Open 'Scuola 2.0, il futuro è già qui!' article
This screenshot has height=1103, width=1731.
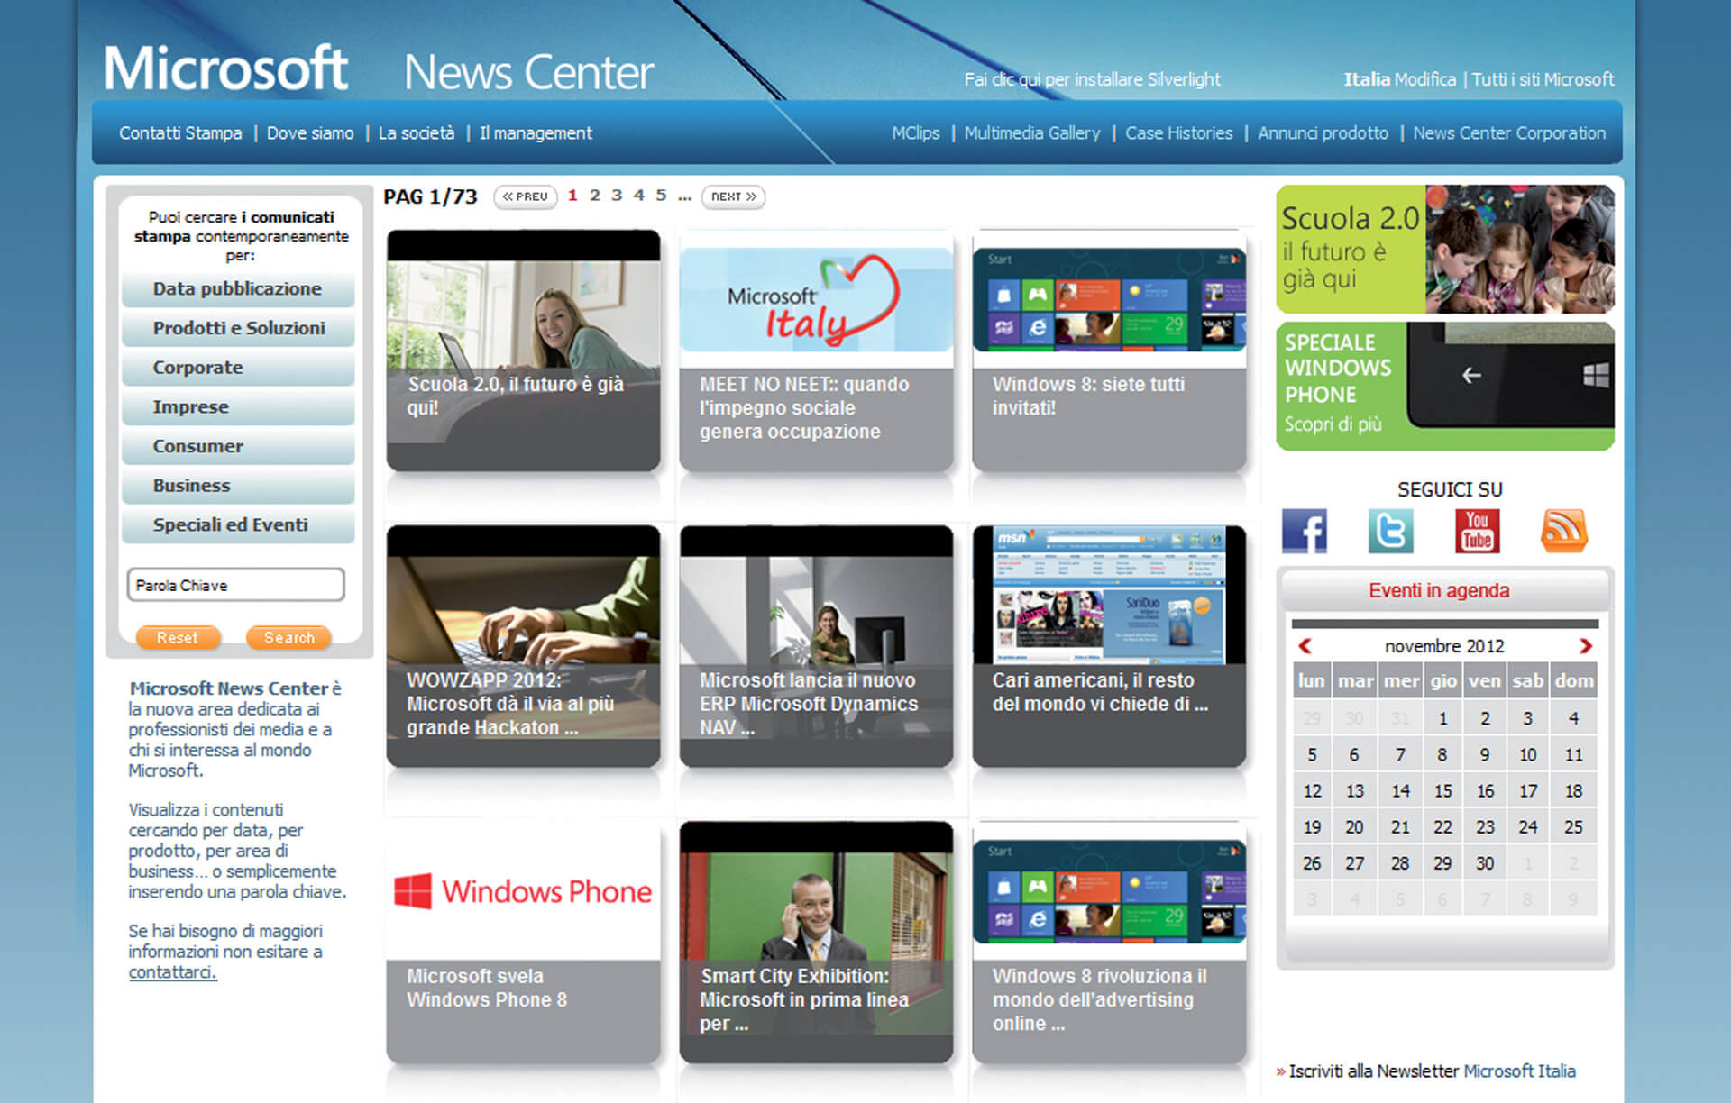523,351
